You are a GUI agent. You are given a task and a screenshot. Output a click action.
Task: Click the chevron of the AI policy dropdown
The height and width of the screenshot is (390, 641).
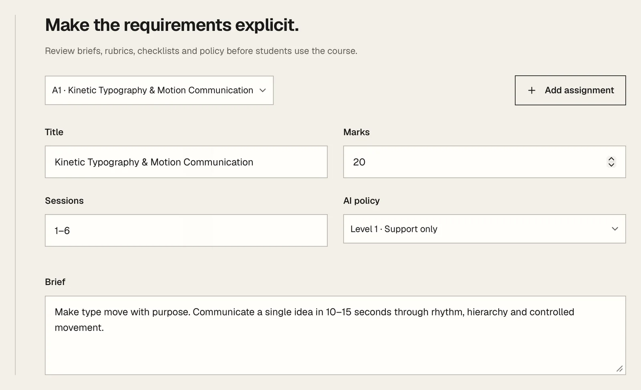pyautogui.click(x=615, y=229)
